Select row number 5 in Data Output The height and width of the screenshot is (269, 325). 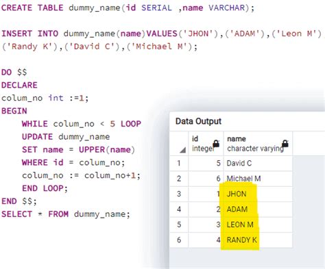point(179,225)
